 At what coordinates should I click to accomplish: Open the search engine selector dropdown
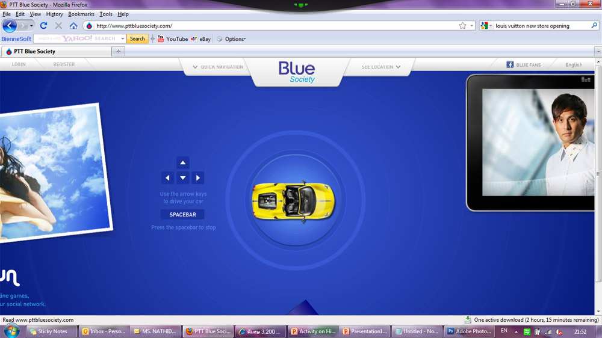click(x=486, y=26)
